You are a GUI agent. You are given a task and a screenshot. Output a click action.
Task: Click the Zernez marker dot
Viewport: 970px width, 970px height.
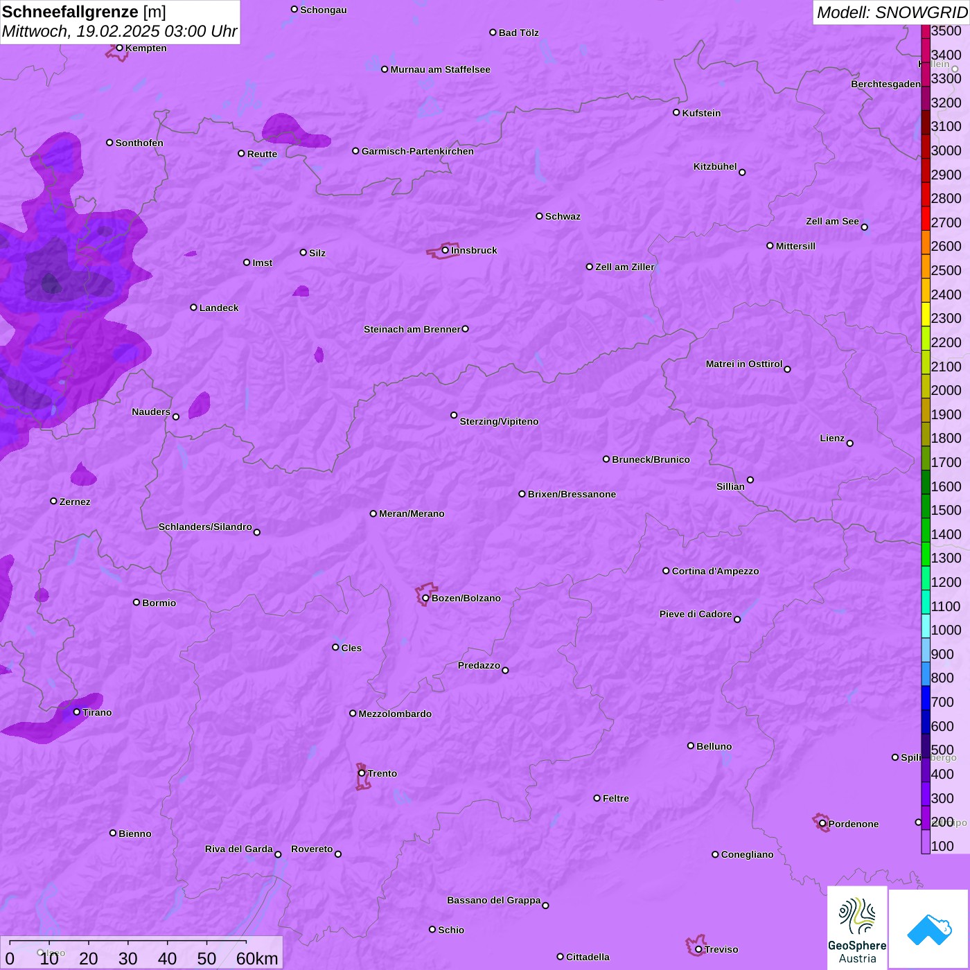tap(53, 501)
